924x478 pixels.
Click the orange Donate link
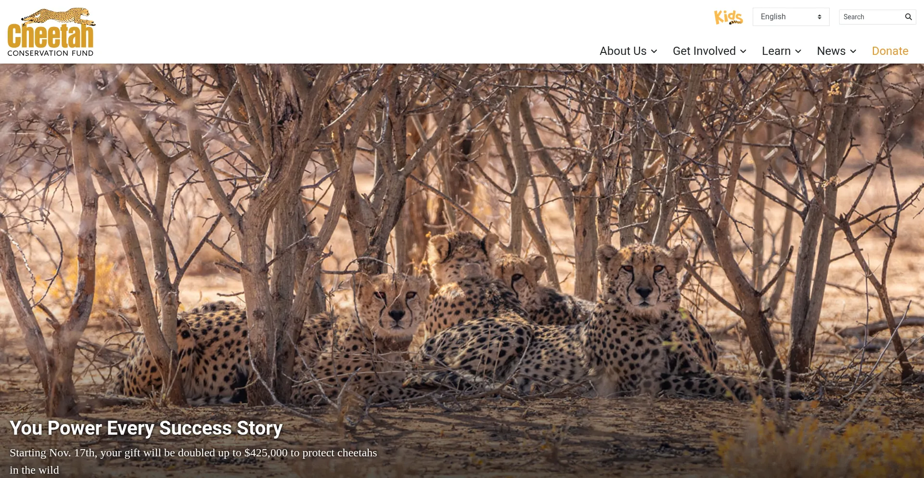click(890, 51)
